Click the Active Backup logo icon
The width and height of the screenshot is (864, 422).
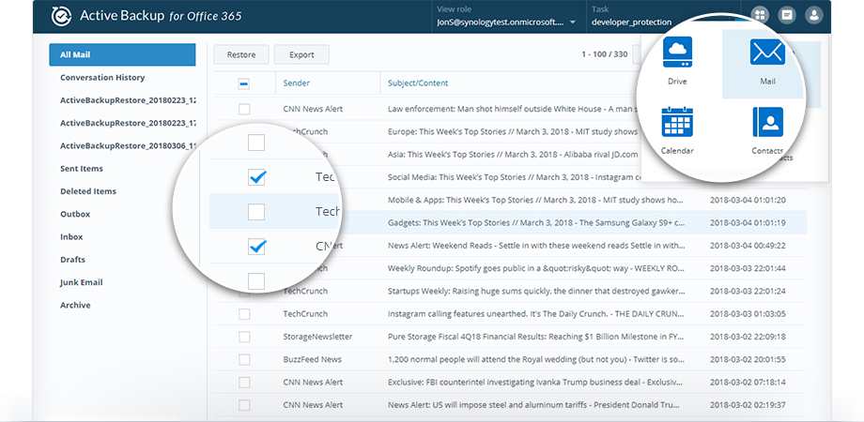pyautogui.click(x=62, y=16)
